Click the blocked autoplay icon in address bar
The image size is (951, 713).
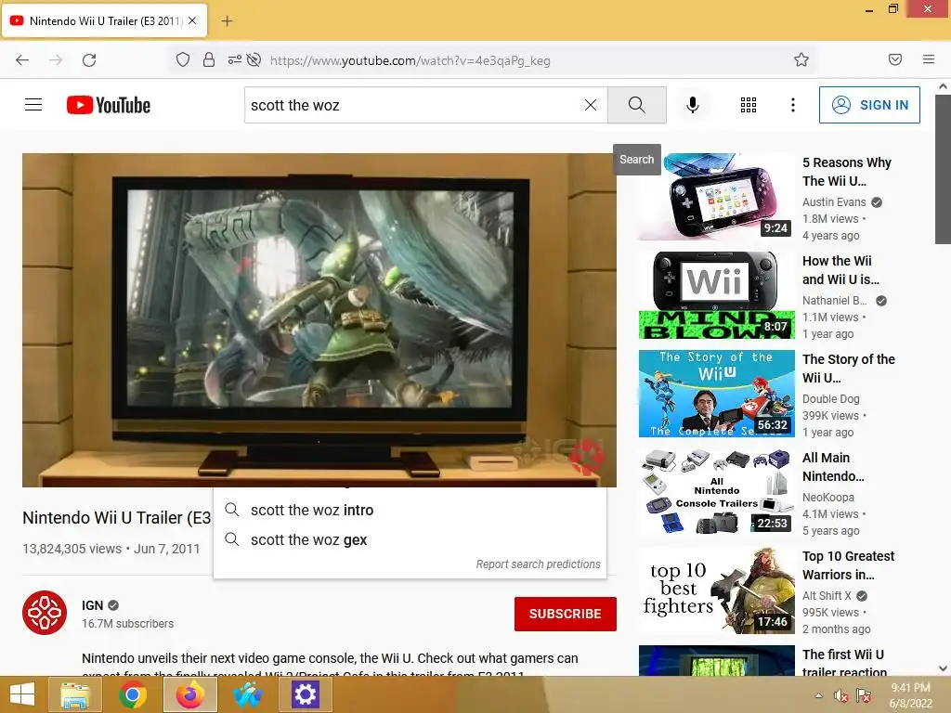[254, 59]
